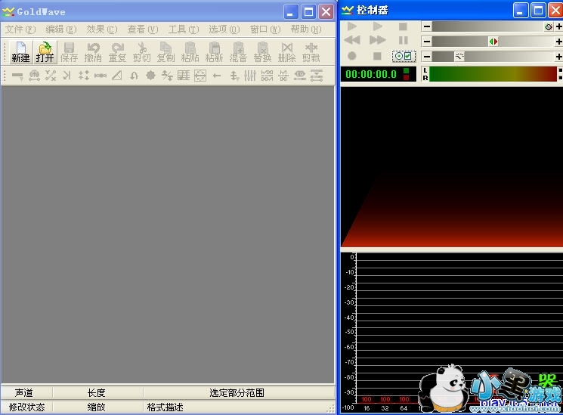Click the Delete (删除) toolbar icon
This screenshot has height=415, width=563.
(286, 52)
